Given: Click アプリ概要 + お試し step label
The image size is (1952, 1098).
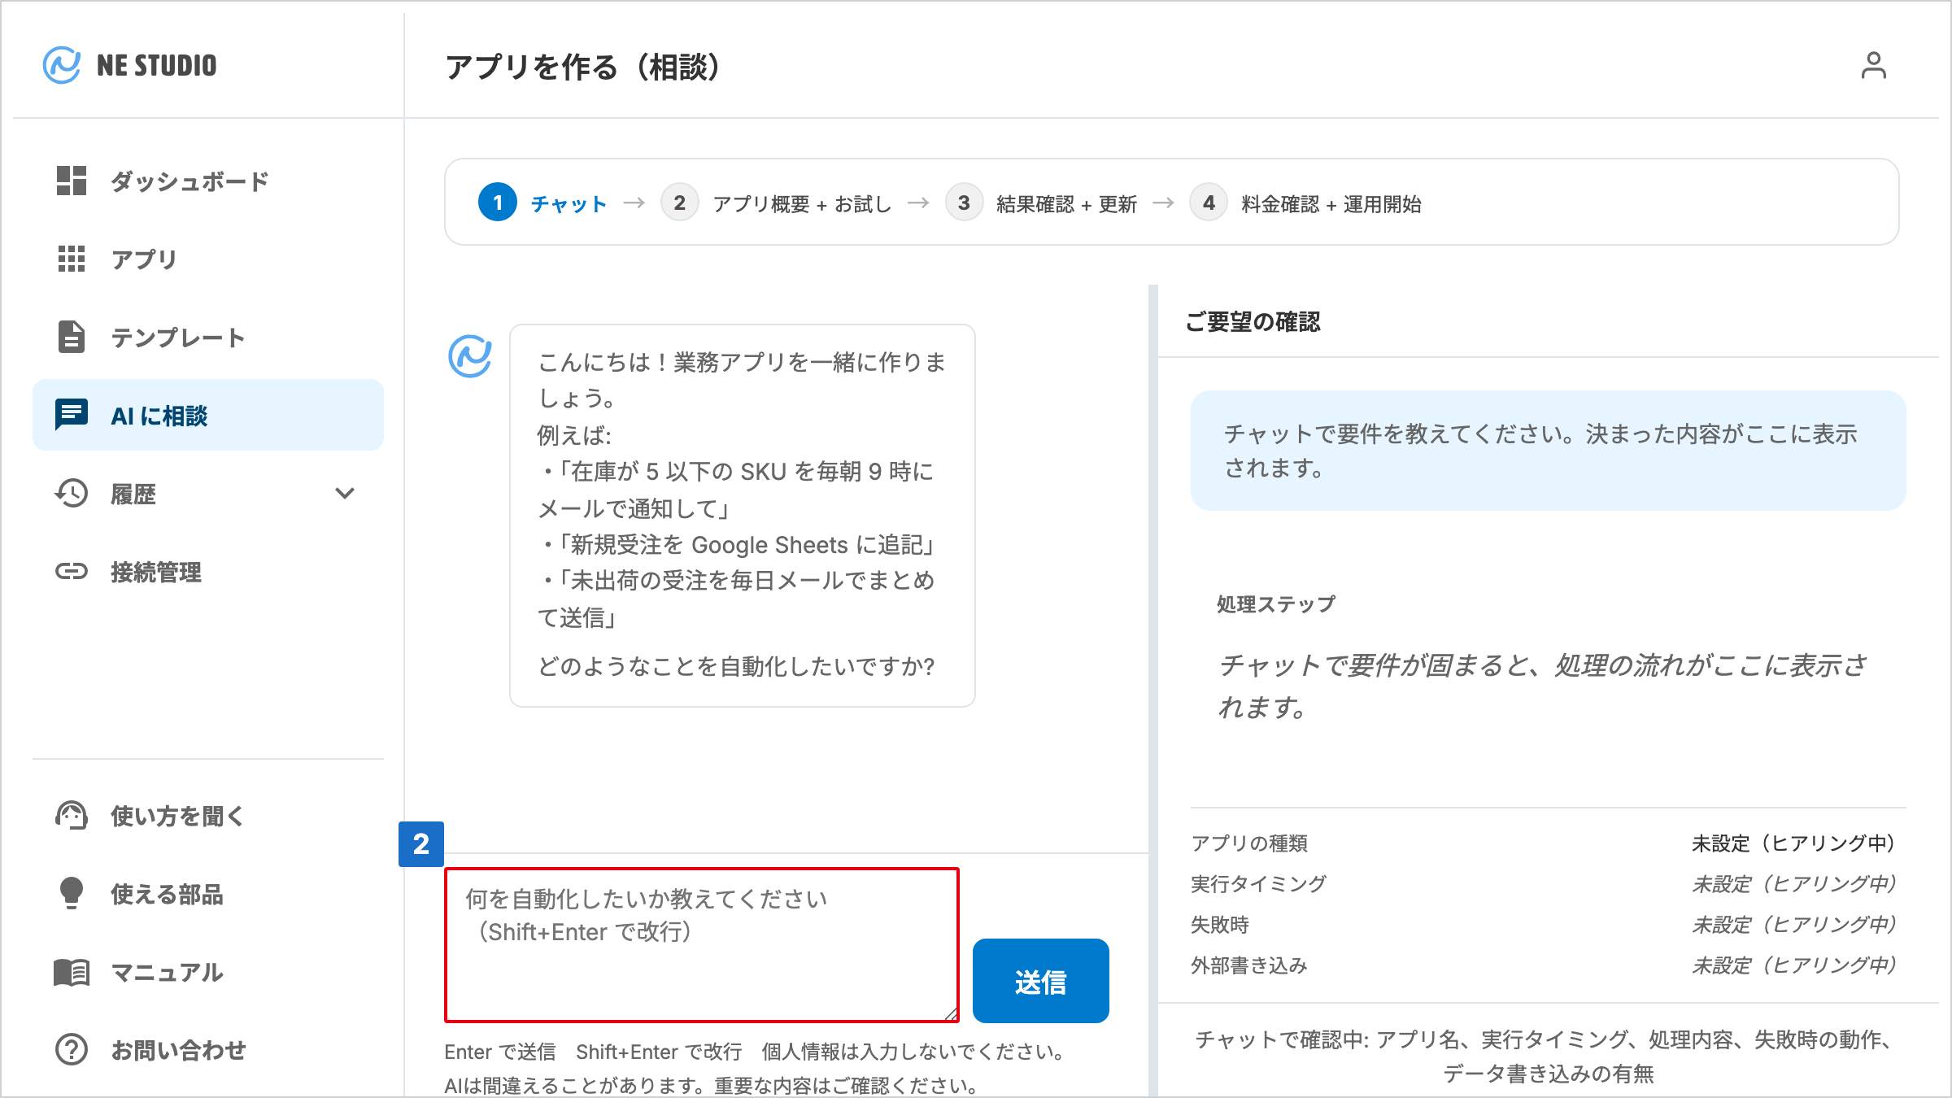Looking at the screenshot, I should [x=802, y=203].
